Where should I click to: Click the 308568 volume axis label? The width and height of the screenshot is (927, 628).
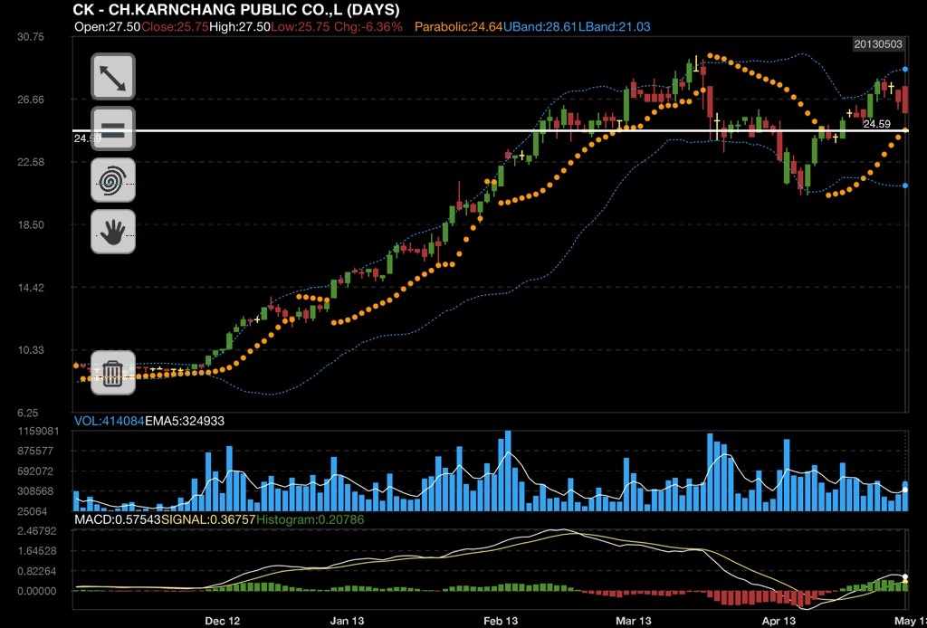[36, 491]
